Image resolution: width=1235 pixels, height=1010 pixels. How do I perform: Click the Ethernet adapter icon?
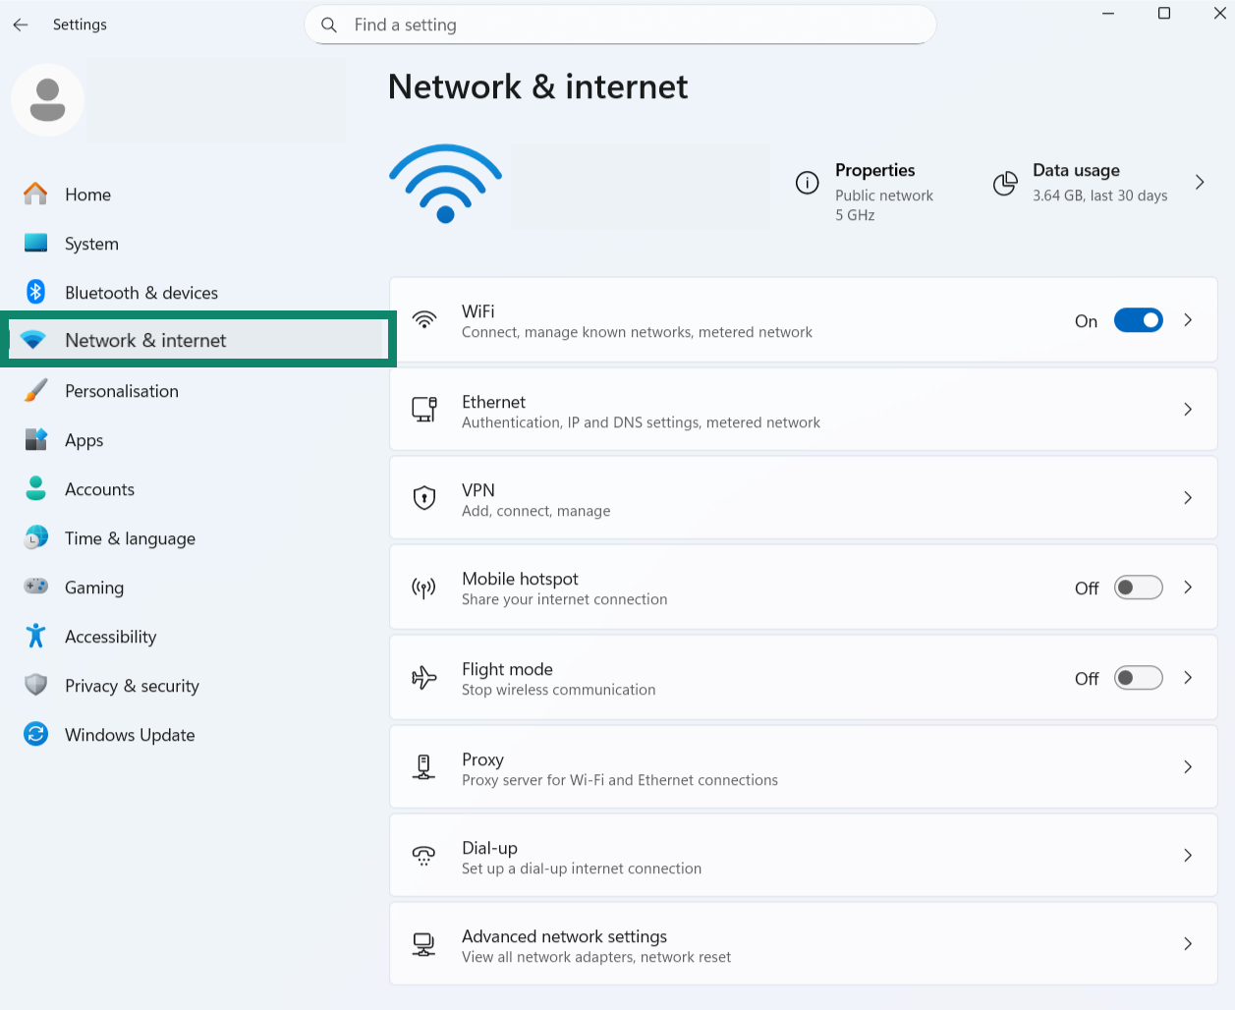(x=423, y=409)
